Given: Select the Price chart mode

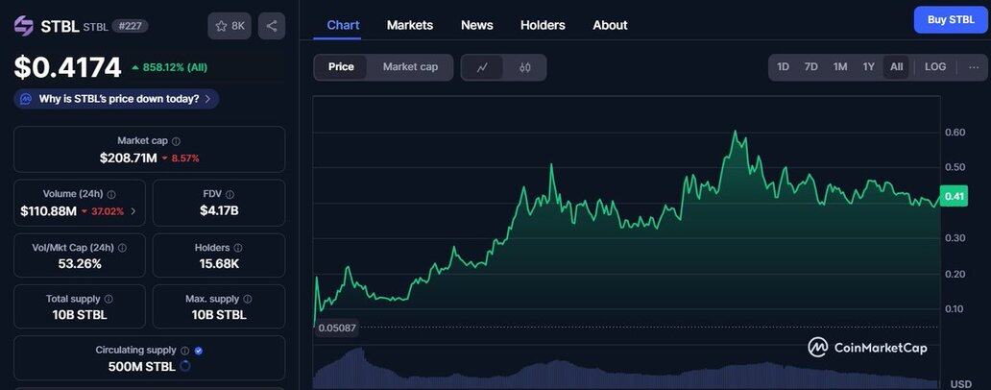Looking at the screenshot, I should point(341,67).
